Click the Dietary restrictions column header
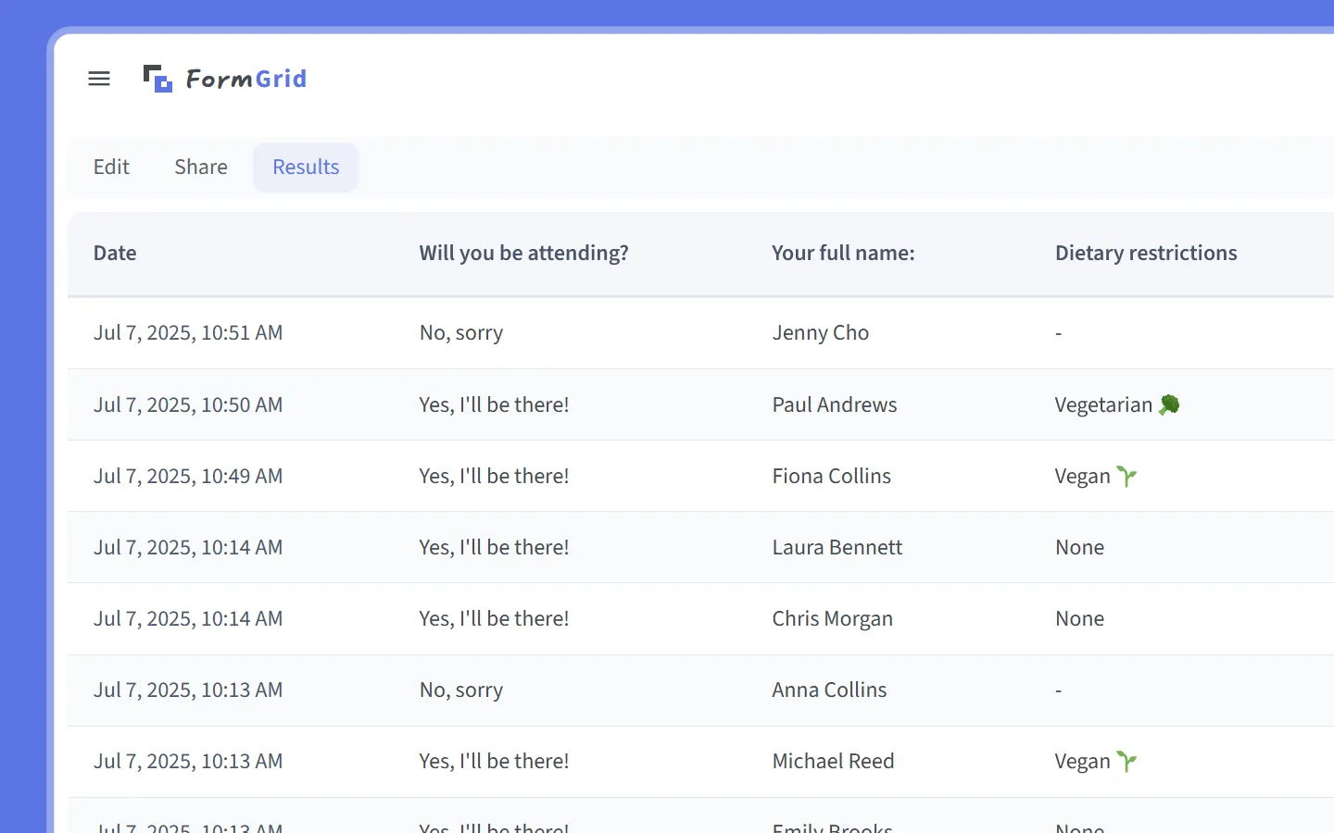 point(1146,253)
